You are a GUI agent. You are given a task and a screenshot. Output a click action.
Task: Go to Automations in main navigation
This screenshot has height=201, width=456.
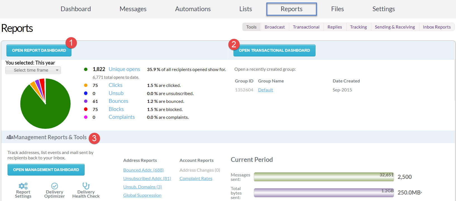click(193, 9)
